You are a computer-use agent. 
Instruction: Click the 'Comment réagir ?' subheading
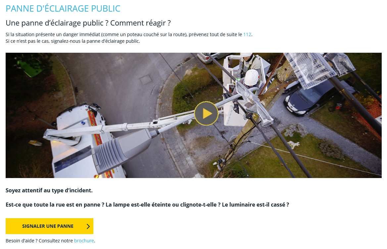140,23
